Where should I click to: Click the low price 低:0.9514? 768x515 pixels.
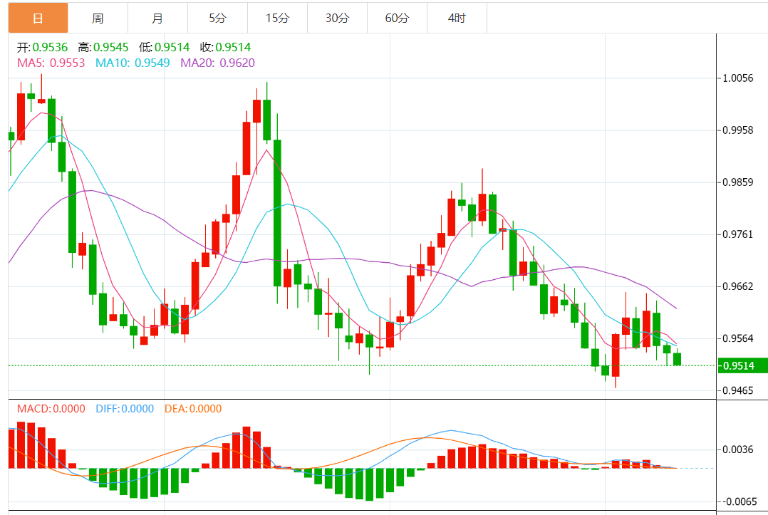tap(164, 48)
